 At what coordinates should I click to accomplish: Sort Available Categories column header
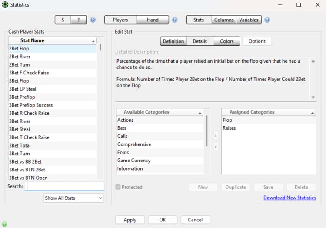160,112
